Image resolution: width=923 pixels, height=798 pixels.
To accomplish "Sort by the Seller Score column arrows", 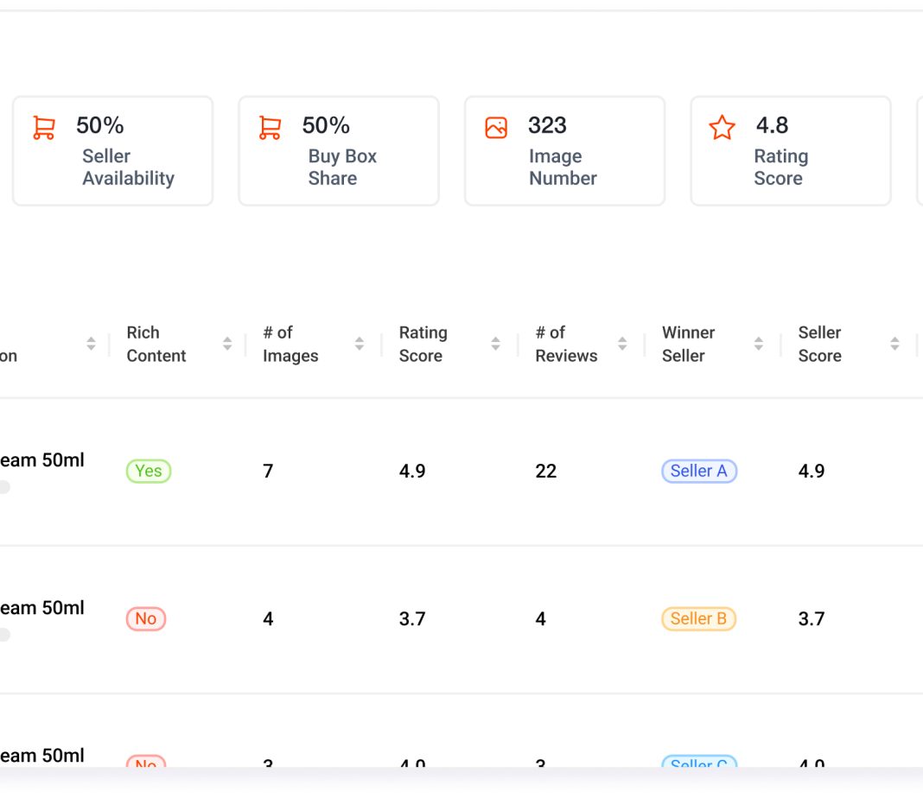I will tap(894, 344).
